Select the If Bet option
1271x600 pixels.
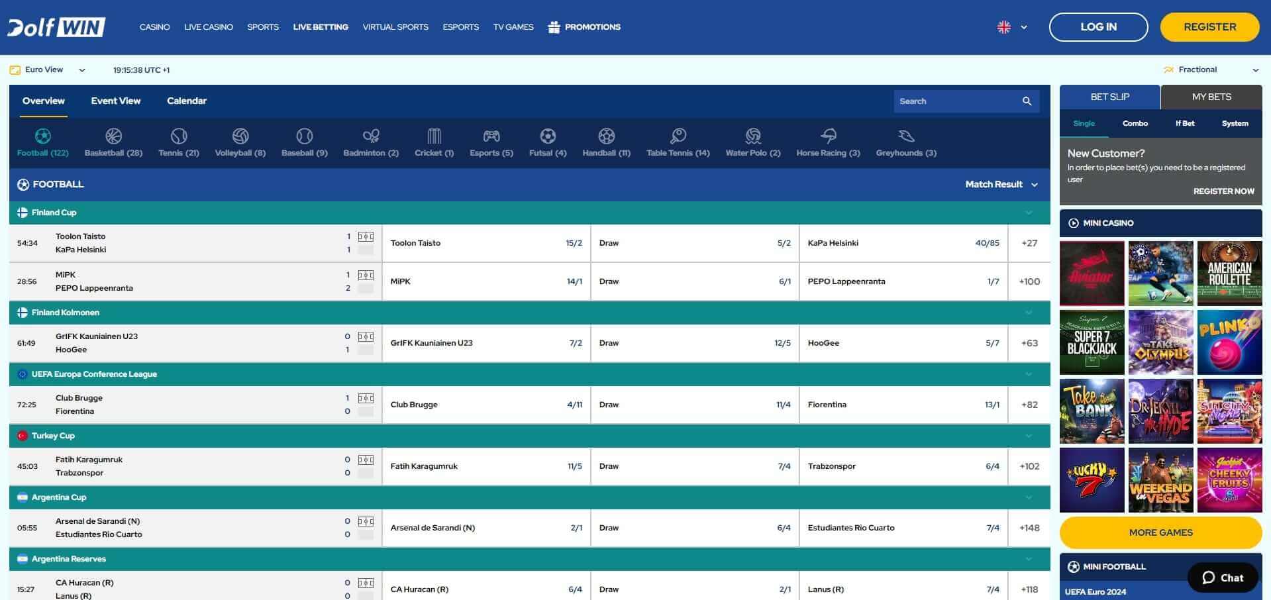1184,123
